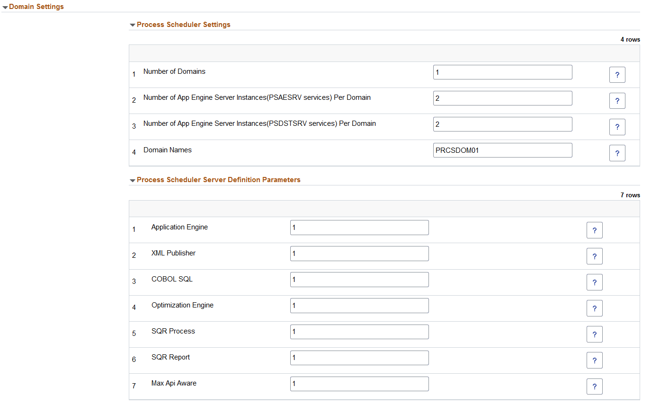
Task: Select the Domain Names input field
Action: (502, 150)
